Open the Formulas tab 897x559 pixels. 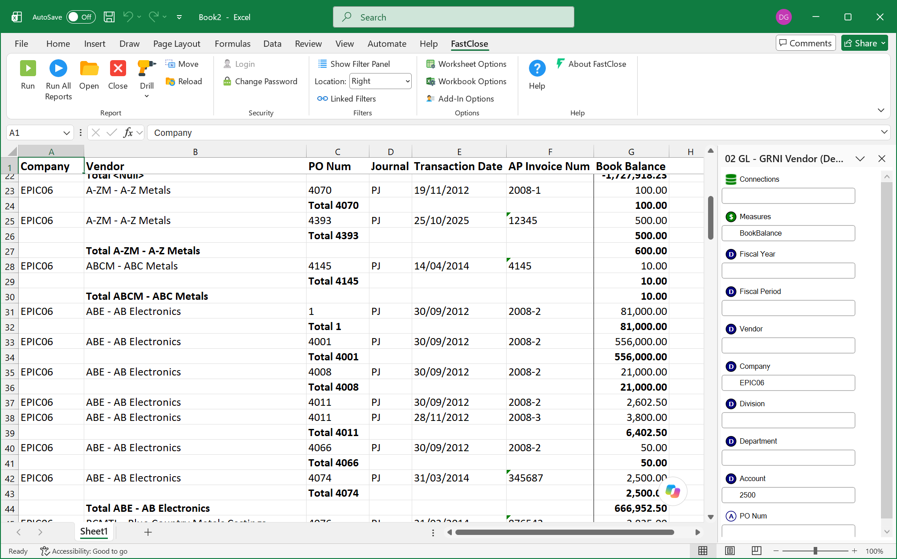[232, 44]
